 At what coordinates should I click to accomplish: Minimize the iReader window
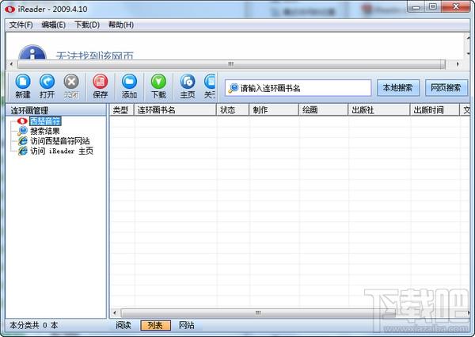tap(416, 6)
